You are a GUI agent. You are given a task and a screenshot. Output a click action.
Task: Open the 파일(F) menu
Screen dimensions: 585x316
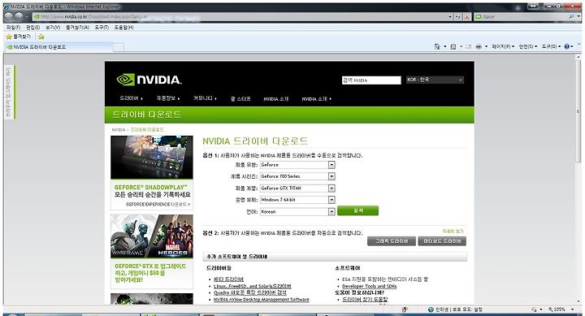[x=13, y=28]
